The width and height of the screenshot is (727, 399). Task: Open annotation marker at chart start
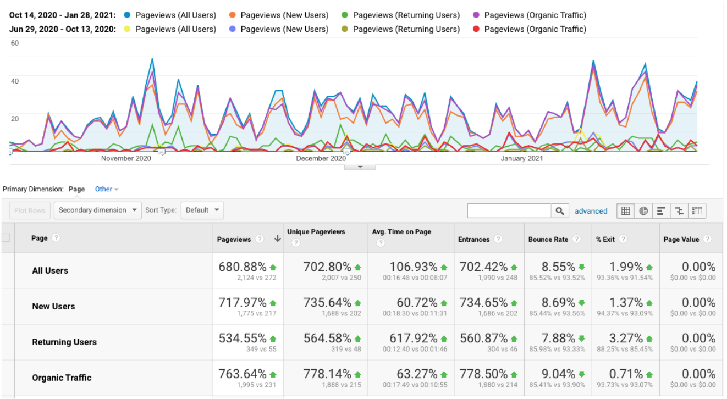click(10, 152)
